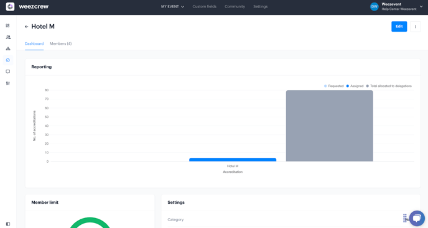
Task: Open the chat support bubble
Action: (417, 218)
